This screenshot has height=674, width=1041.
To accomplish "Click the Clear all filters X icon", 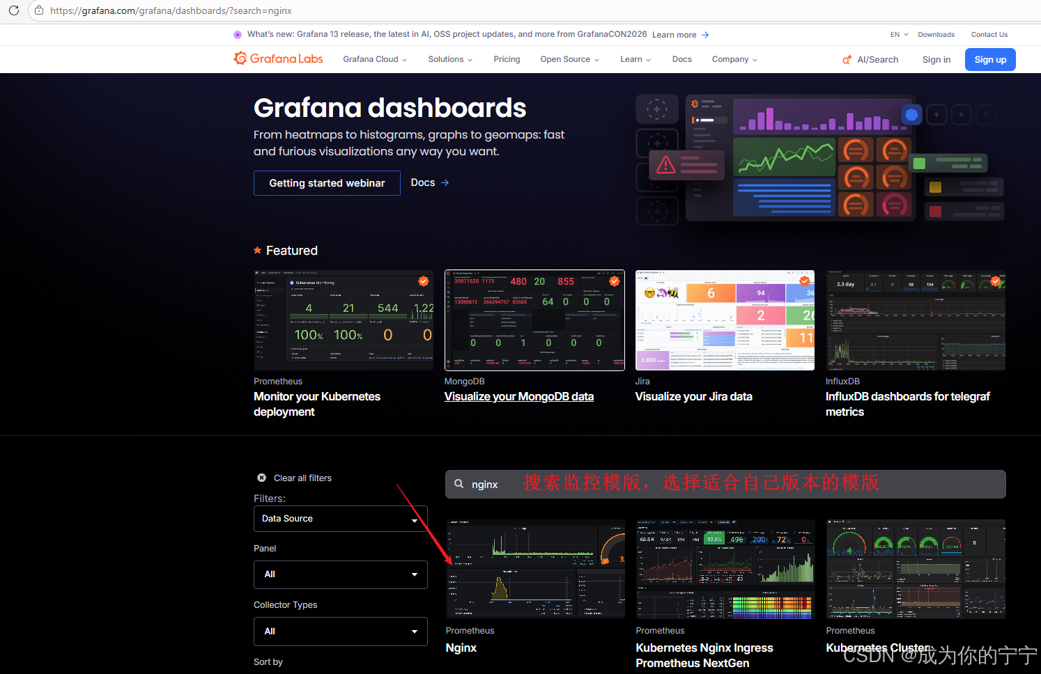I will [x=261, y=478].
